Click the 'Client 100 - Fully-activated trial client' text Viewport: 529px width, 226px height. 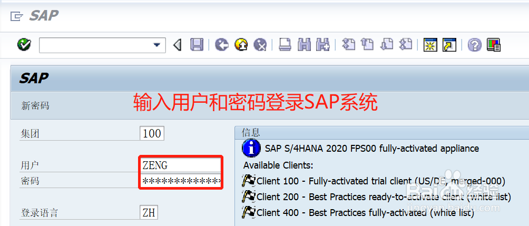coord(381,181)
